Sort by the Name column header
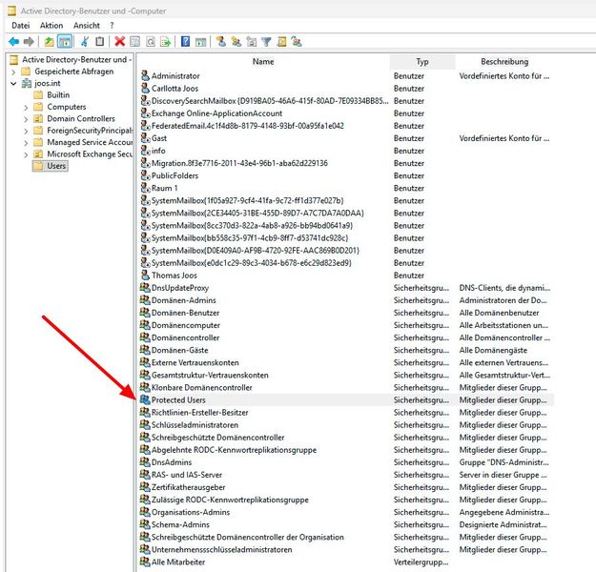596x572 pixels. [x=263, y=61]
